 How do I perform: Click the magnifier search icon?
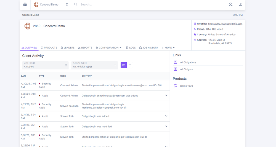pos(76,4)
